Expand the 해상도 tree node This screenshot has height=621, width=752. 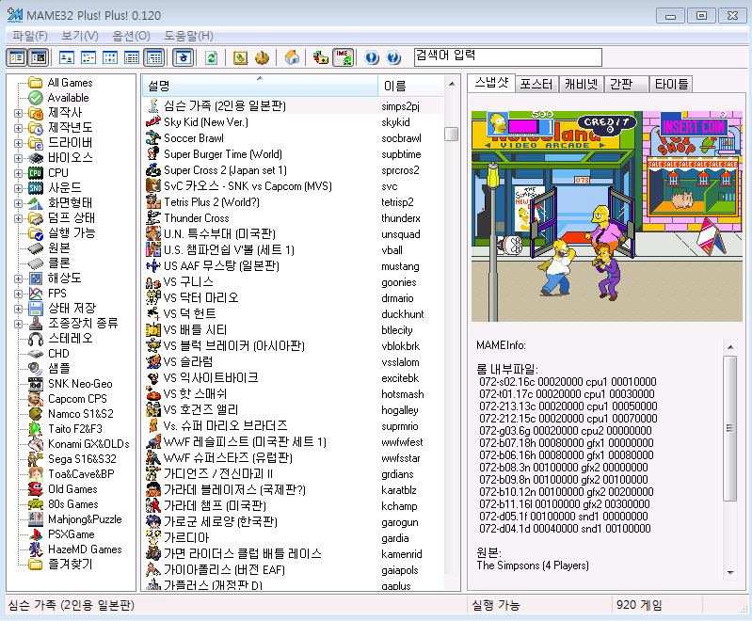[18, 279]
